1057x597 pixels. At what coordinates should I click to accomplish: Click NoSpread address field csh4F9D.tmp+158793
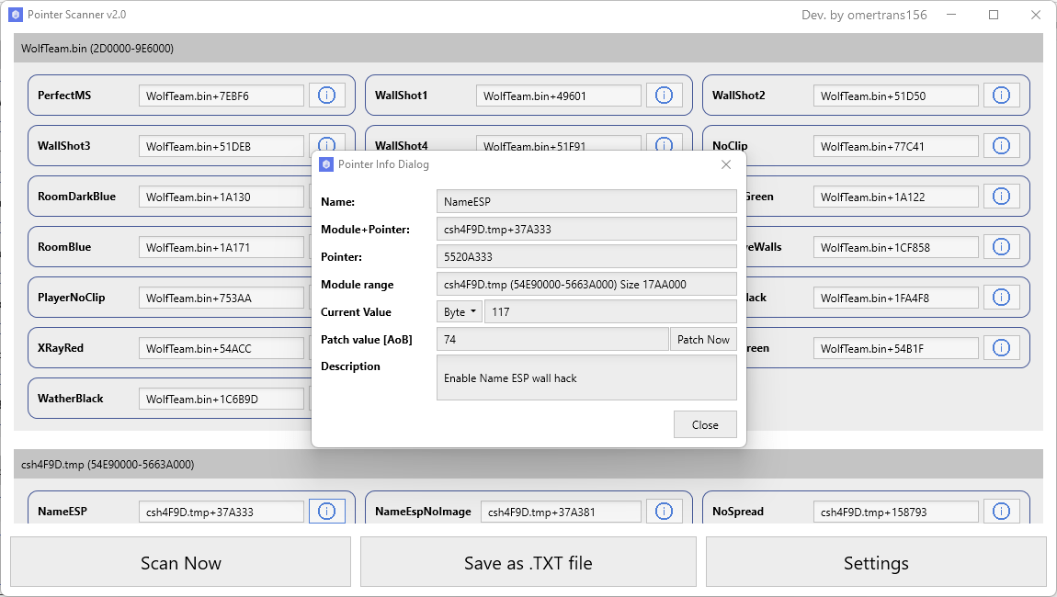[x=895, y=512]
